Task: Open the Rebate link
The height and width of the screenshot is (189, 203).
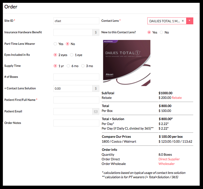Action: (x=177, y=98)
